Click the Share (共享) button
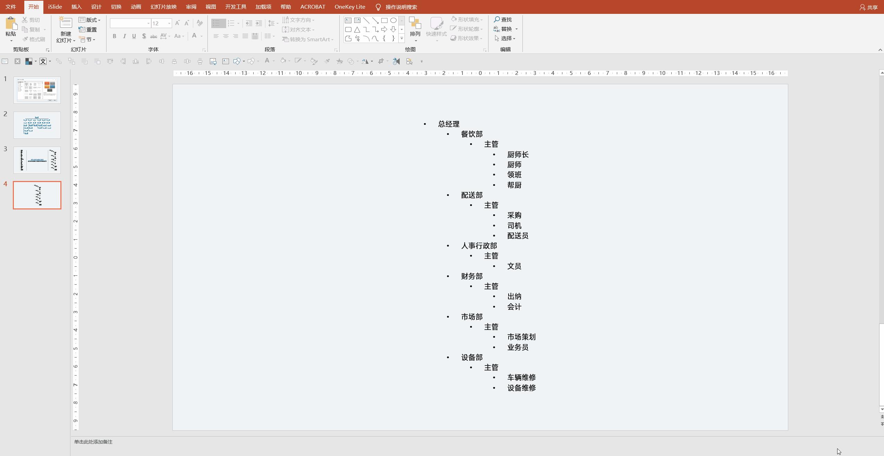884x456 pixels. 869,7
